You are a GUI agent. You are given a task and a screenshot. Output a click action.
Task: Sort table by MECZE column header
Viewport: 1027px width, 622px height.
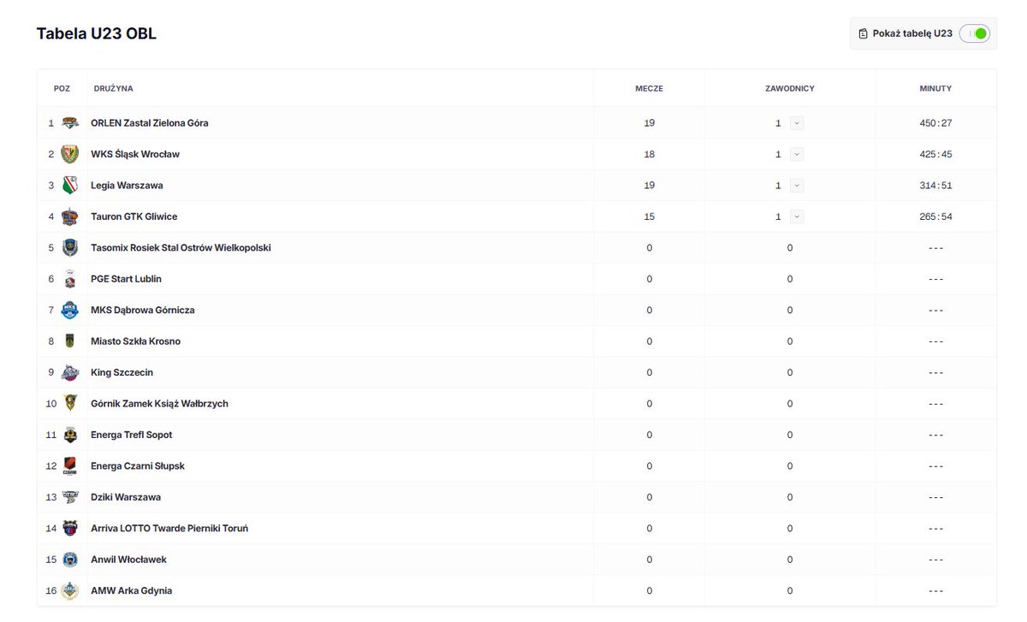tap(649, 89)
